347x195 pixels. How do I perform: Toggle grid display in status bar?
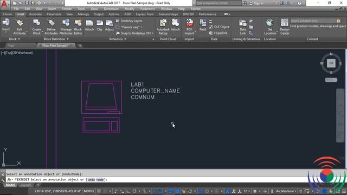tap(99, 191)
